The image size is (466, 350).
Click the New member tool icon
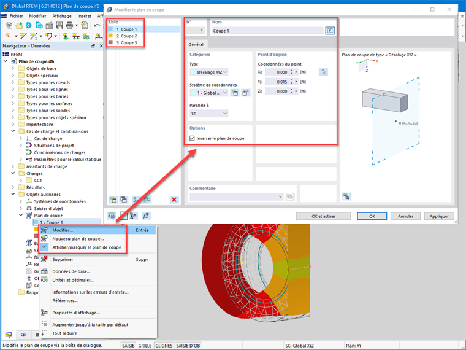(x=34, y=36)
